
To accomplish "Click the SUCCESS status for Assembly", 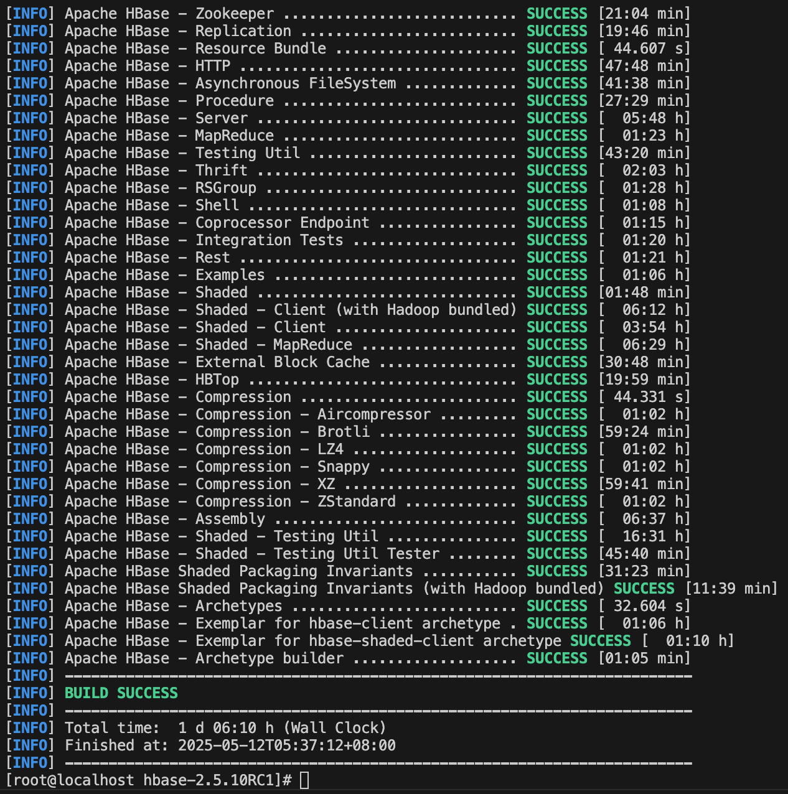I will click(556, 519).
